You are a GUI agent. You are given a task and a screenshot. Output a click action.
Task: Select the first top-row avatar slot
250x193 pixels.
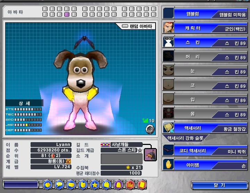[x=45, y=9]
